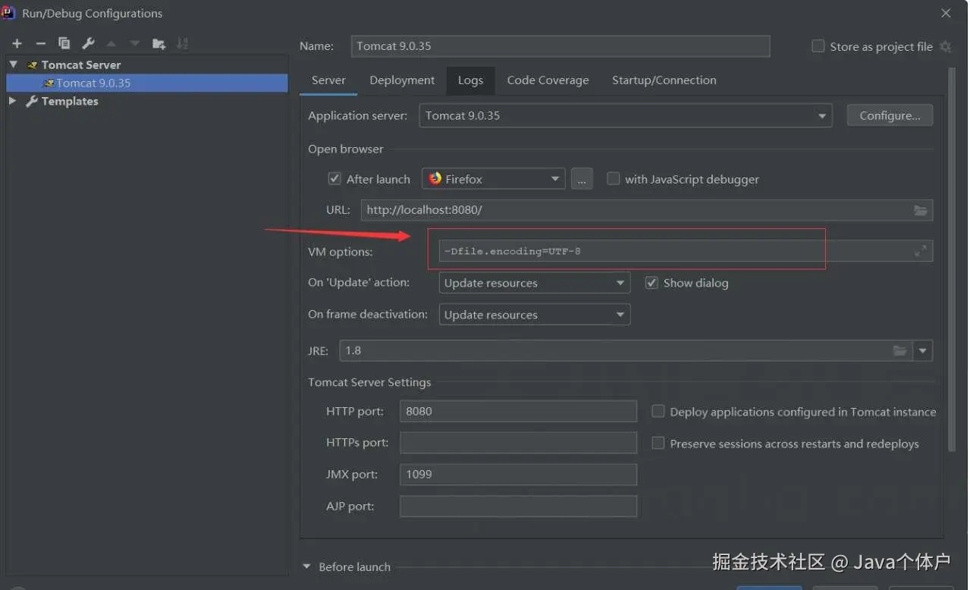Click the vertical scrollbar of settings panel

(953, 260)
